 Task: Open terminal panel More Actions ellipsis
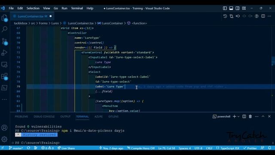coord(257,117)
